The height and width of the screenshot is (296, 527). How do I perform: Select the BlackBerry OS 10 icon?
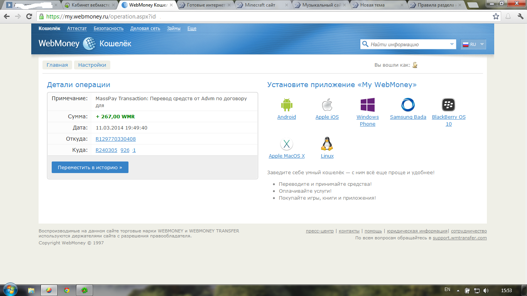pyautogui.click(x=448, y=105)
